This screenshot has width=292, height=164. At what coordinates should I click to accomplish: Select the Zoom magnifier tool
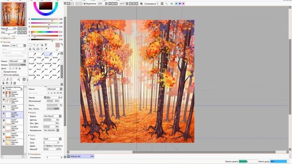coord(34,49)
